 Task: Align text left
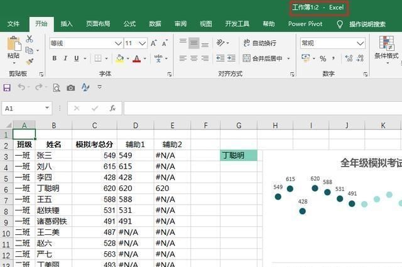[183, 58]
